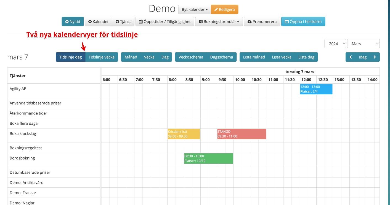390x205 pixels.
Task: Switch to Tidslinje vecka view
Action: pos(102,57)
